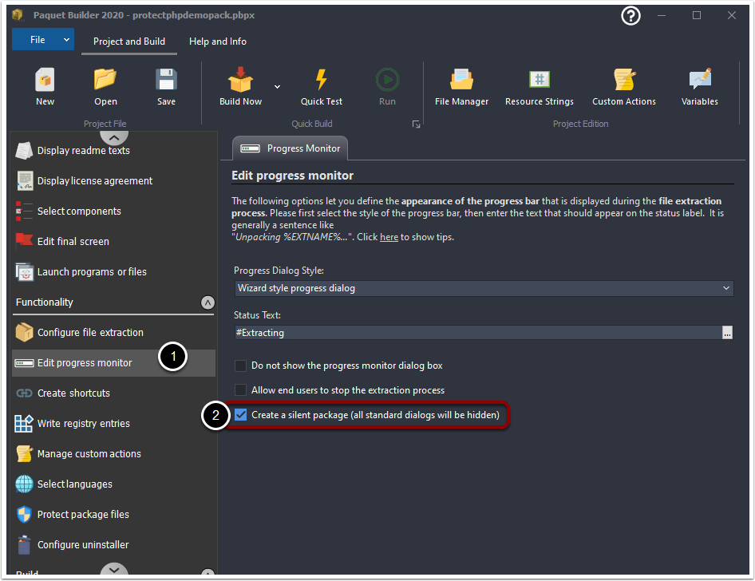Open Create shortcuts page

pos(113,393)
